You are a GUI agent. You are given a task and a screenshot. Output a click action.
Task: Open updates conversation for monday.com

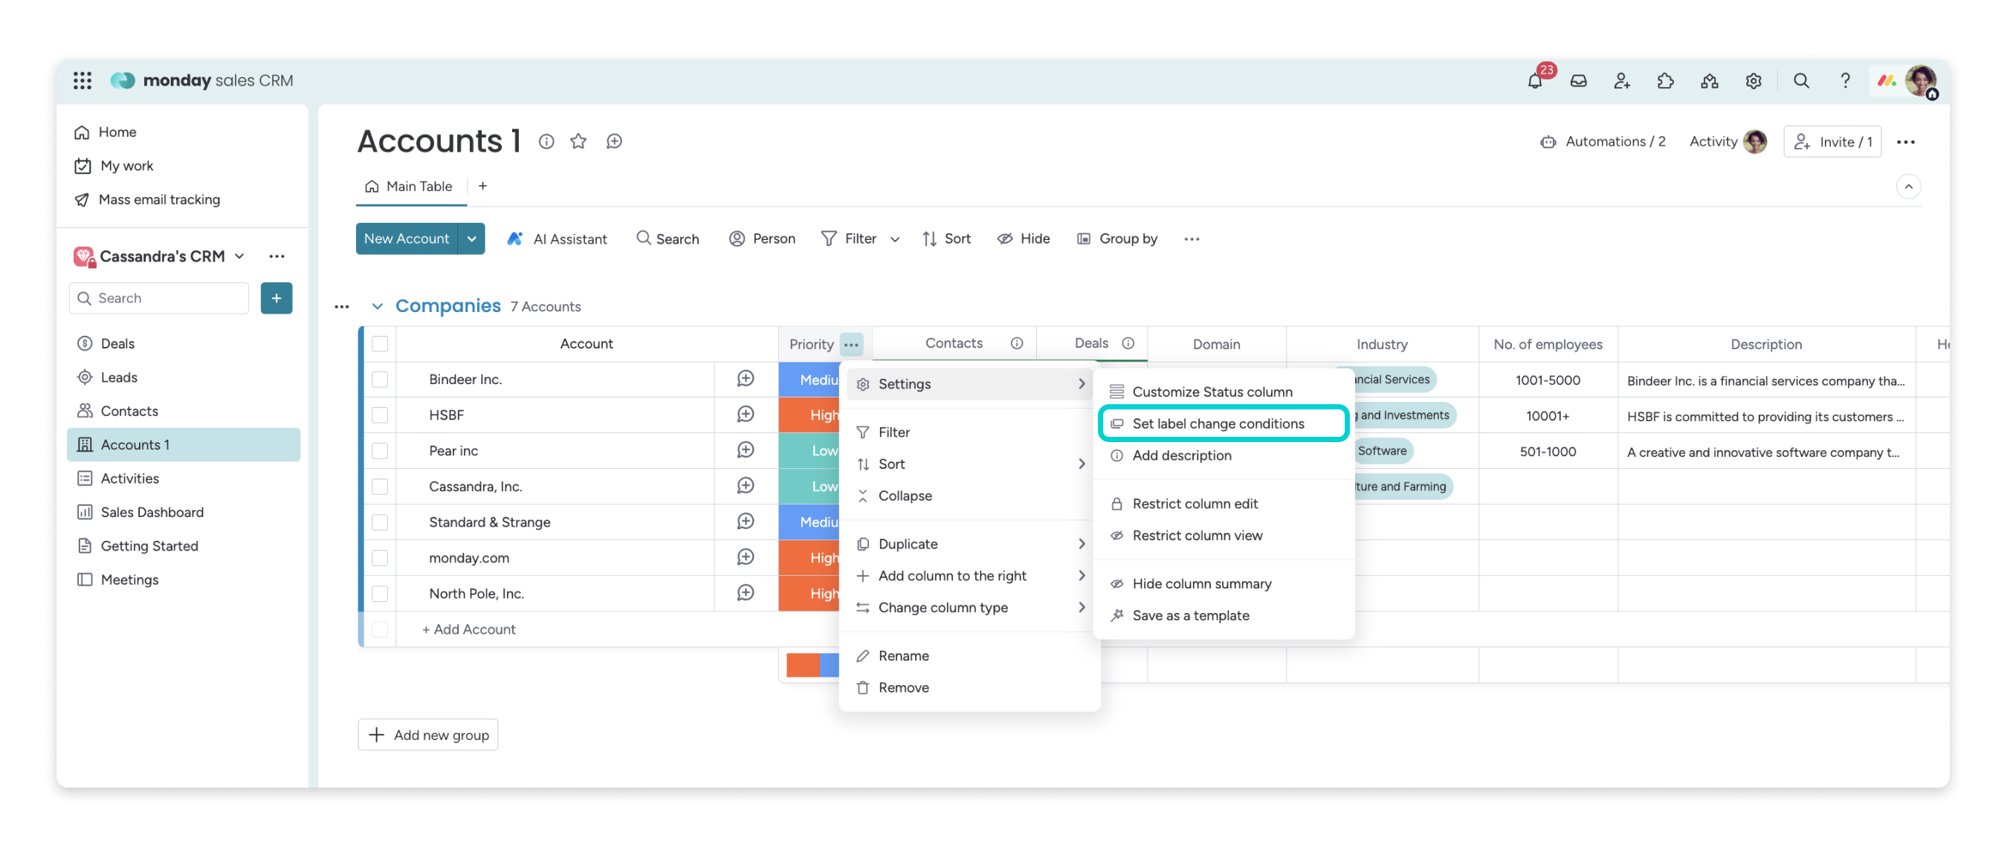(746, 557)
